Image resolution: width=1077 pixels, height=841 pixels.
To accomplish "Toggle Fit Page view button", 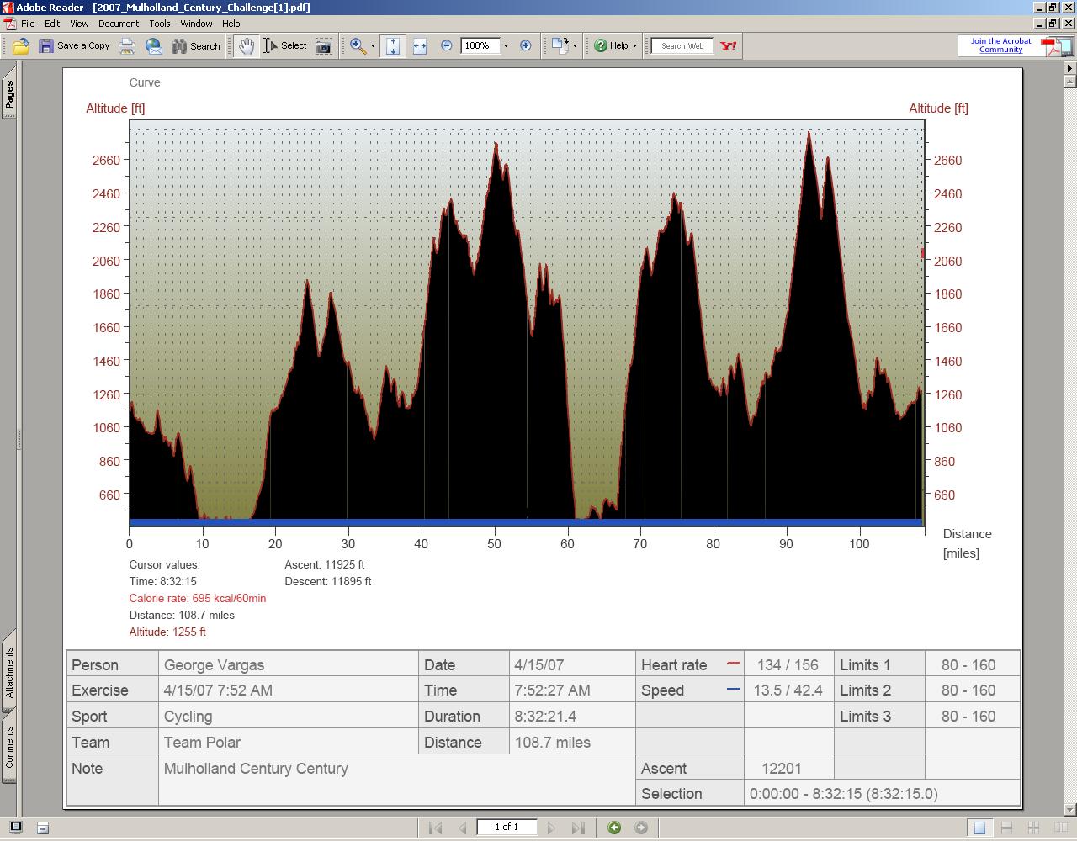I will 393,46.
